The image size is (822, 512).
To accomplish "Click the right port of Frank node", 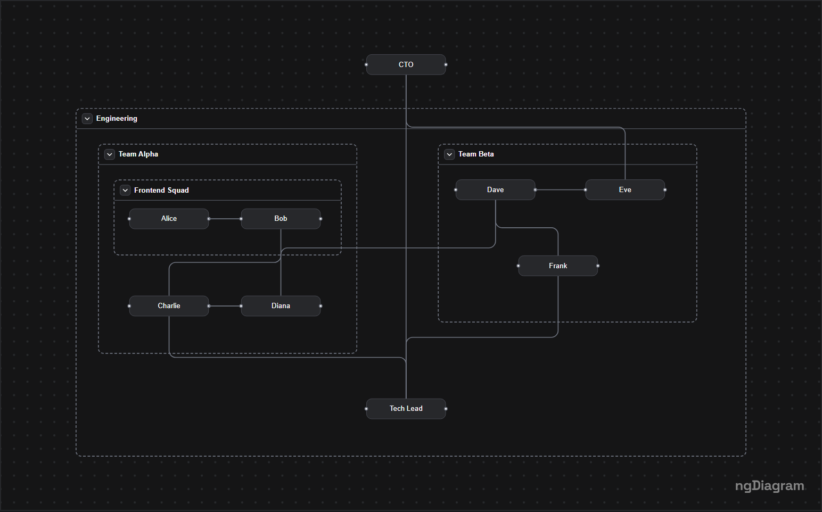I will (x=598, y=266).
